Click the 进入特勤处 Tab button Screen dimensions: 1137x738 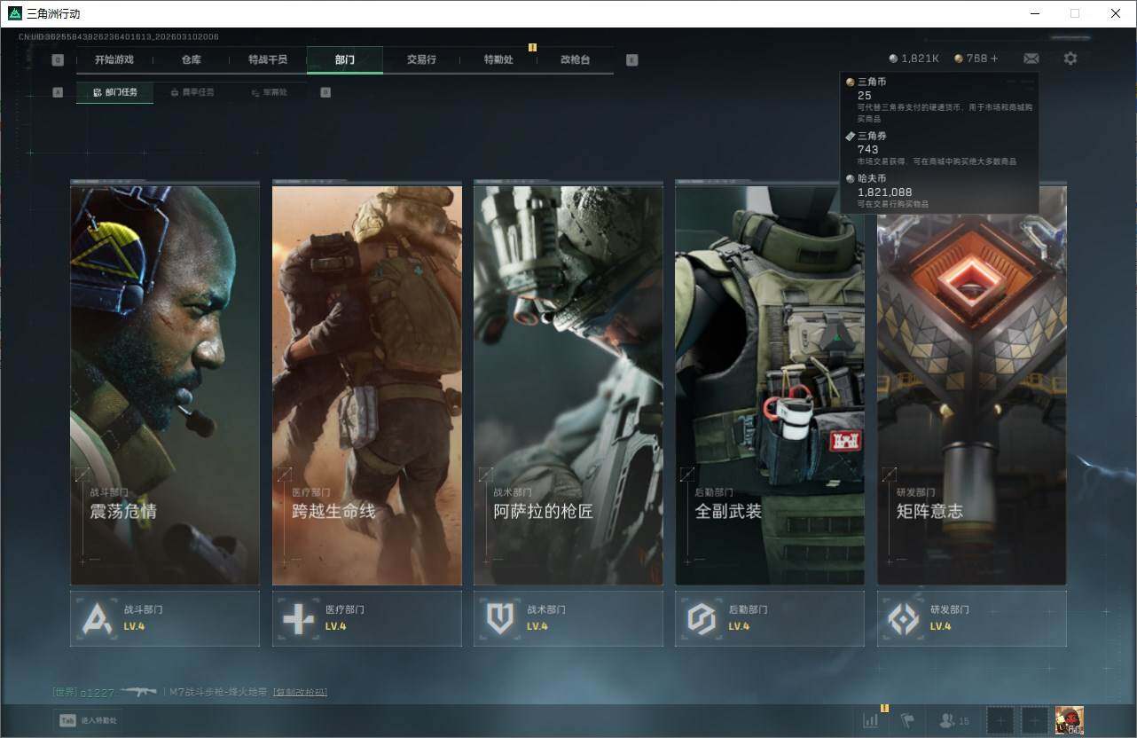(89, 720)
